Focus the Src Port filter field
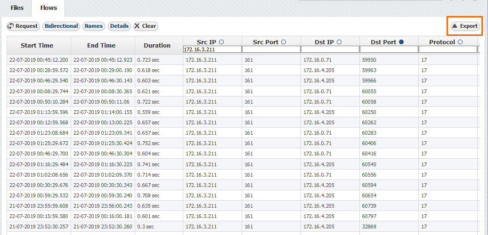 (271, 49)
